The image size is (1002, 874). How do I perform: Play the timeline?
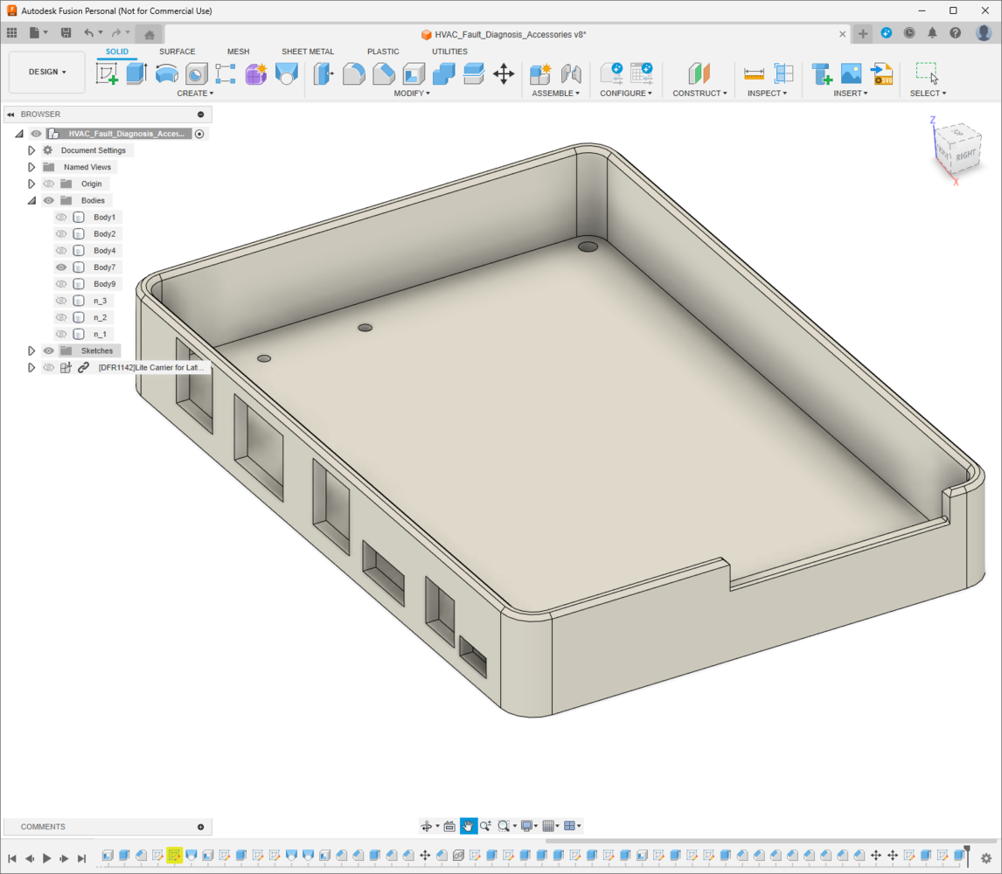click(46, 858)
